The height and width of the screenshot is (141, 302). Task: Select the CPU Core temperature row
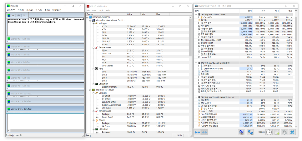pos(137,53)
